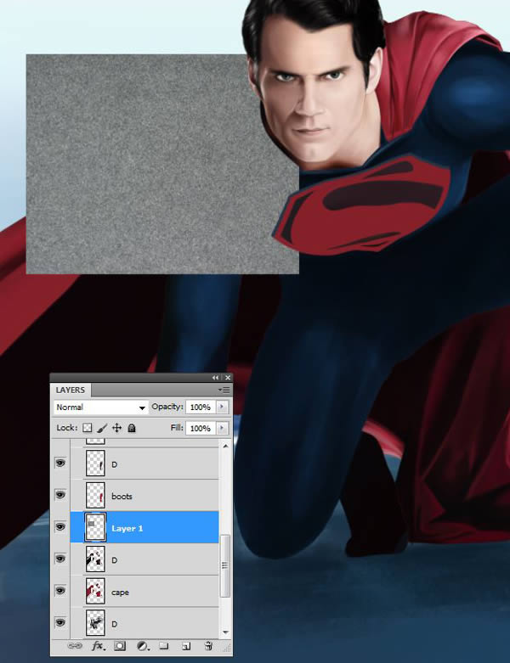Click the Layer 1 thumbnail
The width and height of the screenshot is (510, 663).
click(95, 527)
